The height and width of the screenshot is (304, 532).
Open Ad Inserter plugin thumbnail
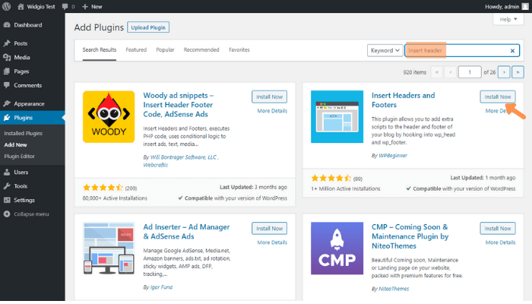coord(109,249)
